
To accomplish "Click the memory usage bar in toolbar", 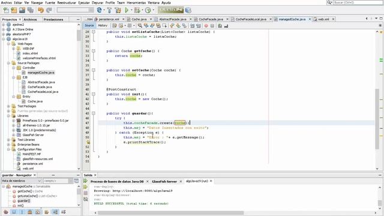I will [170, 10].
